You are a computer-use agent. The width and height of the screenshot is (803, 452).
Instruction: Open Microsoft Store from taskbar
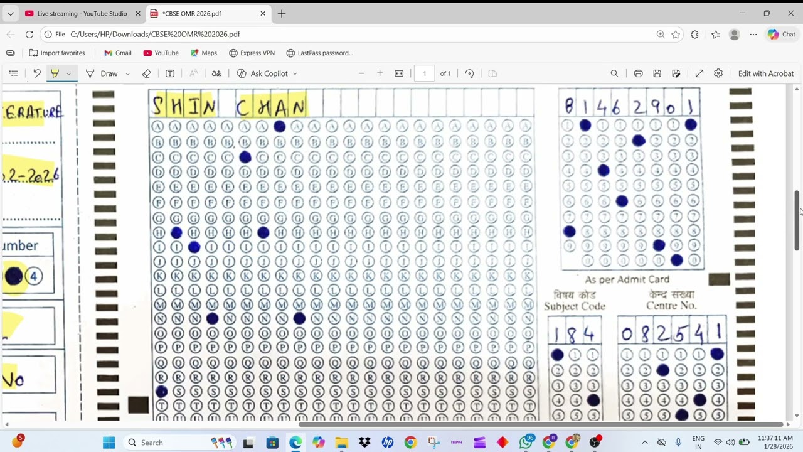[x=272, y=443]
